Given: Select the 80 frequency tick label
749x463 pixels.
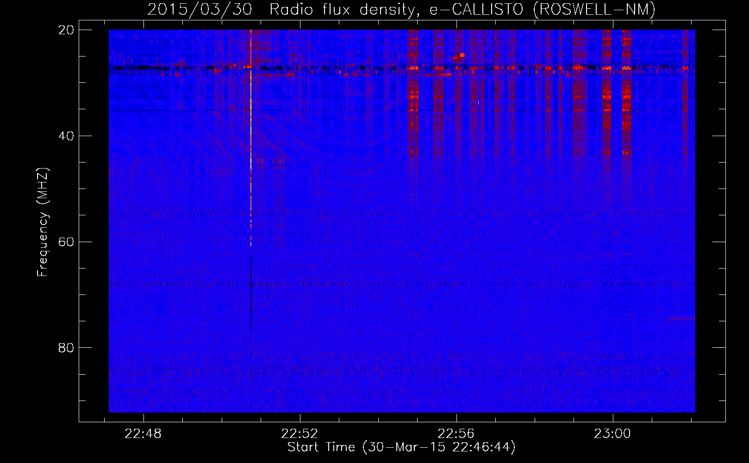Looking at the screenshot, I should click(x=66, y=348).
